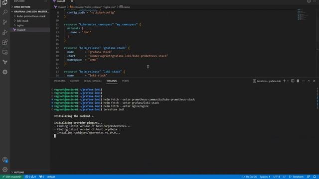Open the terminal launch profile dropdown

(288, 81)
